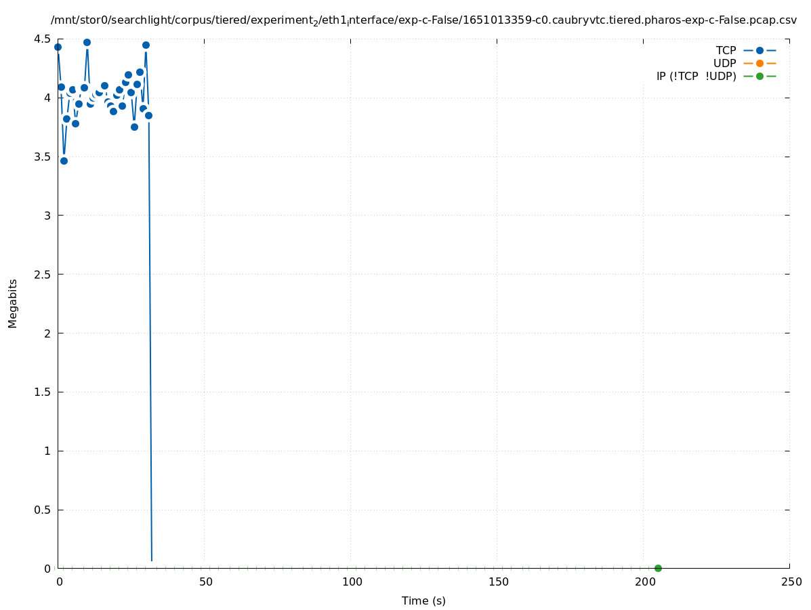Click the orange UDP legend marker
The width and height of the screenshot is (811, 610).
coord(760,63)
